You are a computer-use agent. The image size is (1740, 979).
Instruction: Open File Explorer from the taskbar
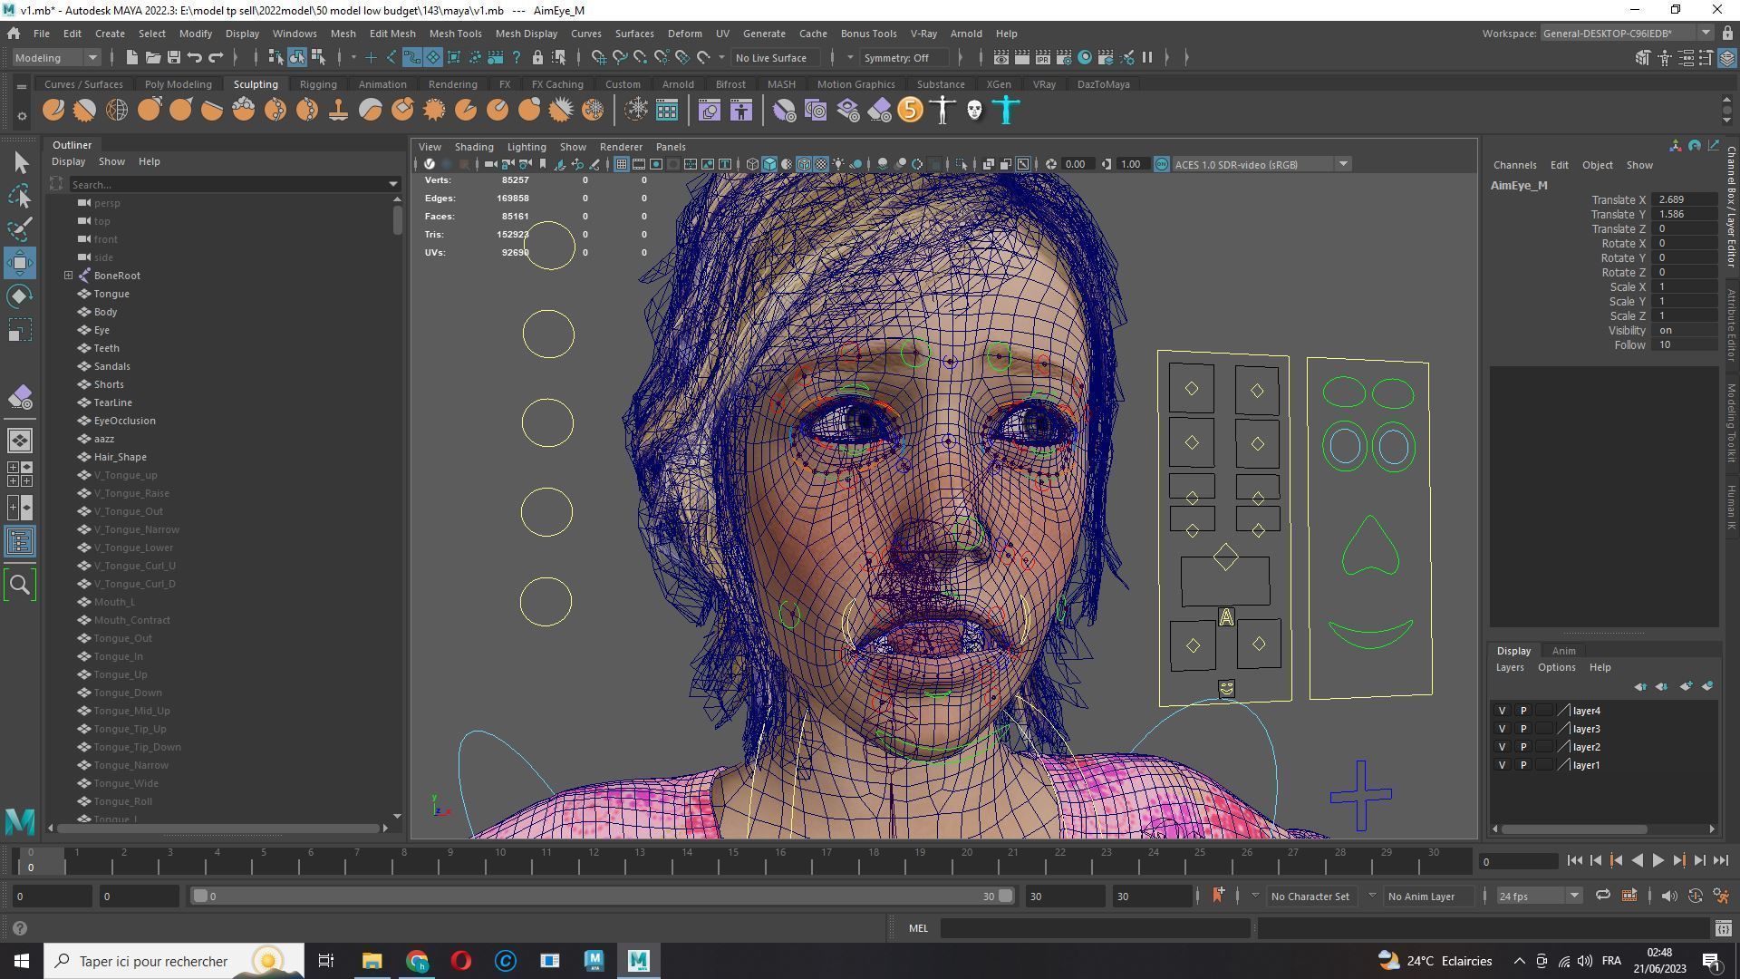coord(372,961)
